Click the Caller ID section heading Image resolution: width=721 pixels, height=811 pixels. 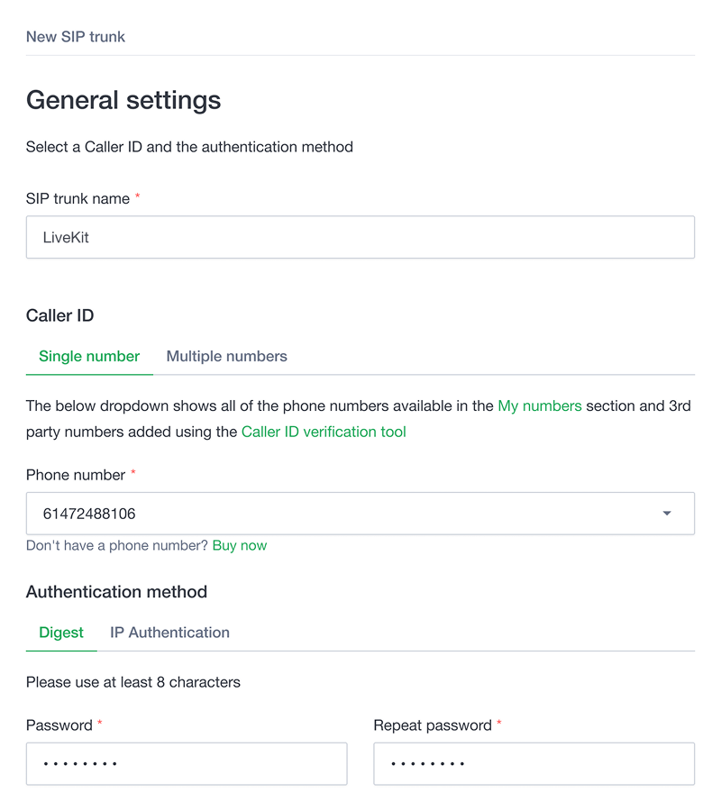(60, 315)
